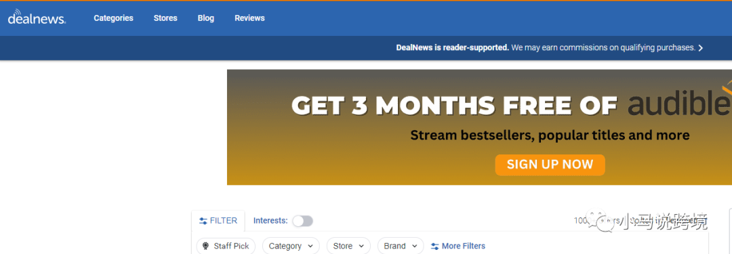This screenshot has height=254, width=732.
Task: Click the filter sliders icon beside FILTER
Action: pyautogui.click(x=203, y=221)
